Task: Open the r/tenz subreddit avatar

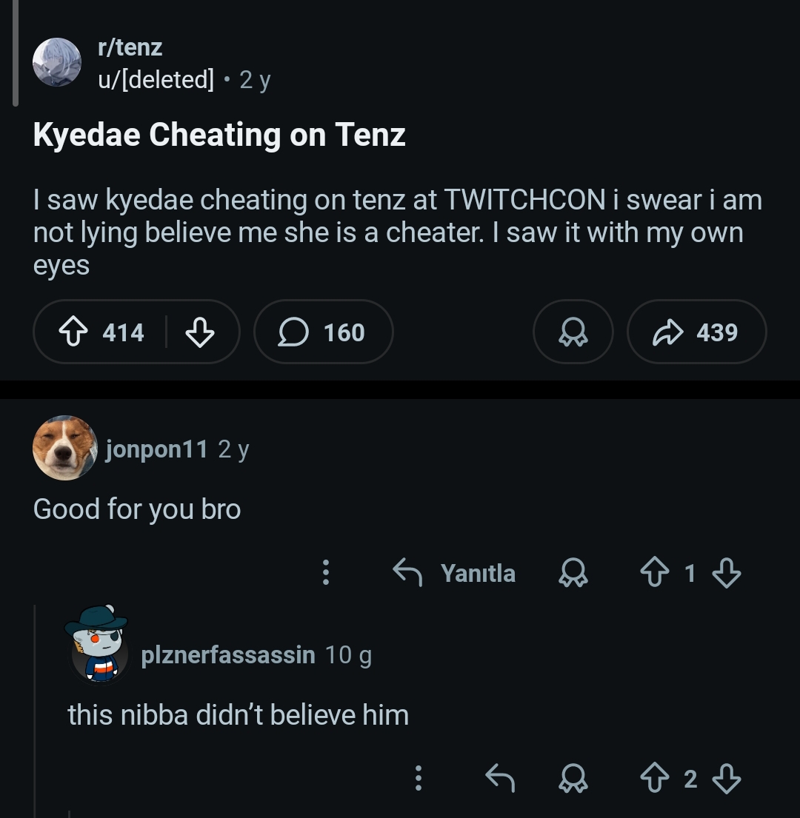Action: tap(58, 61)
